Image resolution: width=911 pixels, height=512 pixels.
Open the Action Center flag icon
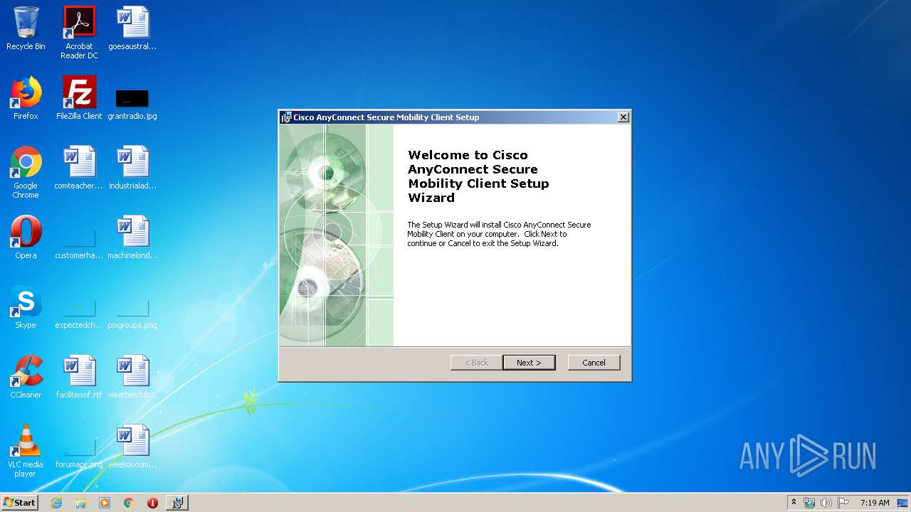tap(843, 503)
